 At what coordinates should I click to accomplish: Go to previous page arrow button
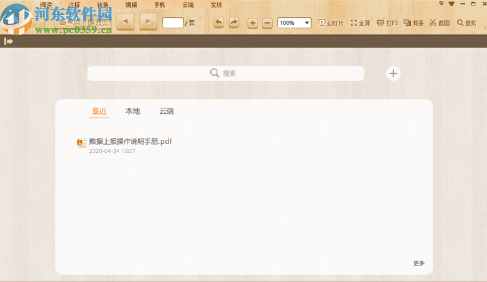pos(125,22)
